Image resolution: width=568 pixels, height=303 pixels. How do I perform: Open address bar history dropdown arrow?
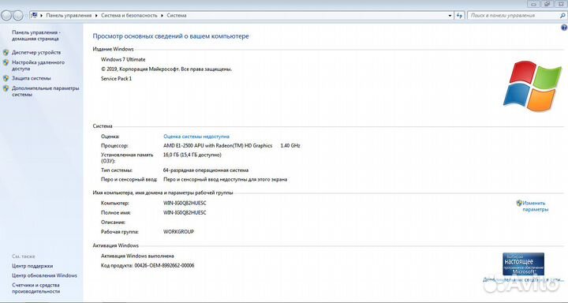point(450,16)
